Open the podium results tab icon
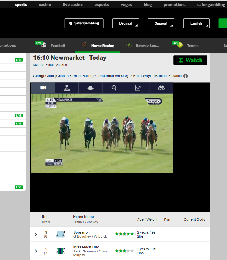The image size is (227, 260). tap(67, 88)
